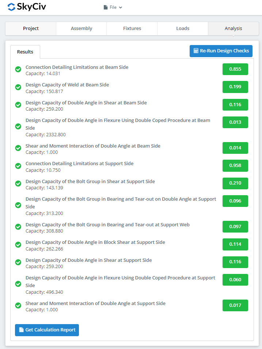Open the File dropdown menu
Viewport: 262px width, 349px height.
[x=113, y=7]
